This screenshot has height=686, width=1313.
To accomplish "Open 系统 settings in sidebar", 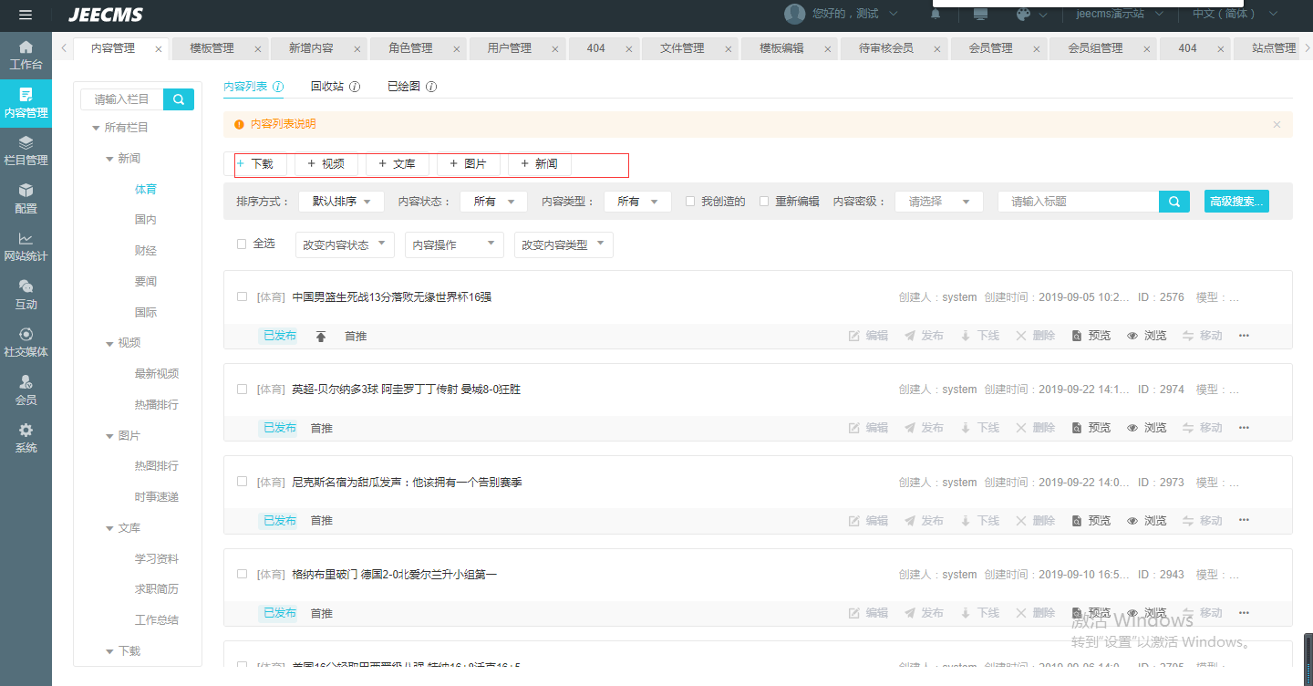I will [26, 439].
